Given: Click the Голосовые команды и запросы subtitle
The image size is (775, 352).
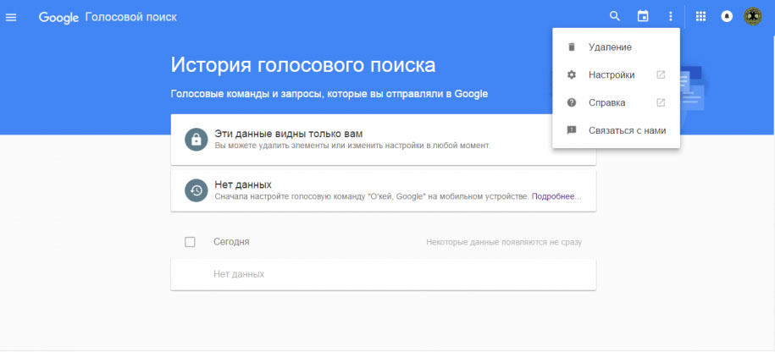Looking at the screenshot, I should pyautogui.click(x=329, y=94).
